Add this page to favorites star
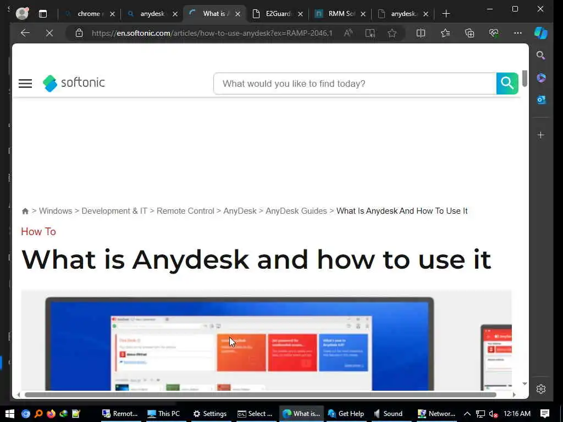 [x=392, y=33]
